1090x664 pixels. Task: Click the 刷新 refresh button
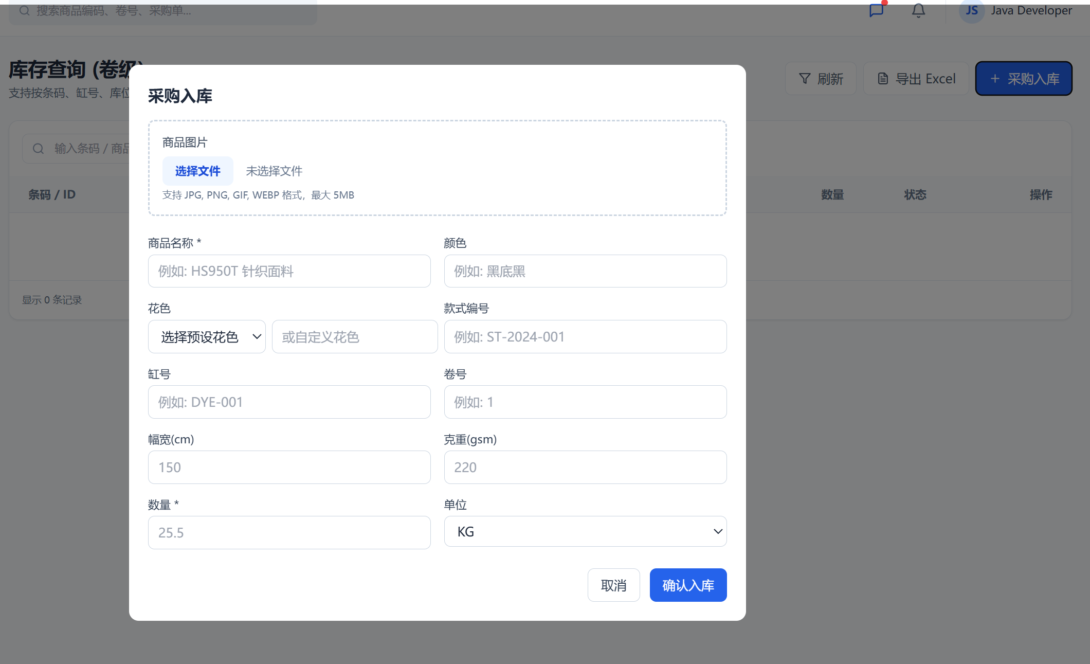pos(821,78)
